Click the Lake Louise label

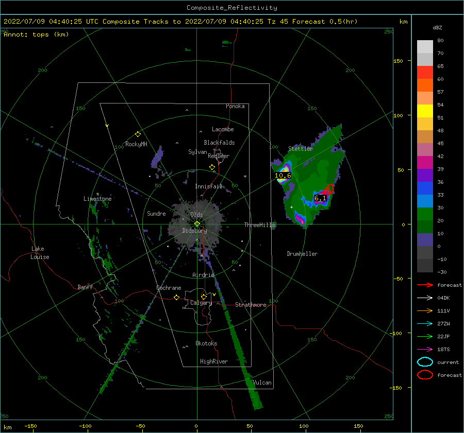click(40, 253)
